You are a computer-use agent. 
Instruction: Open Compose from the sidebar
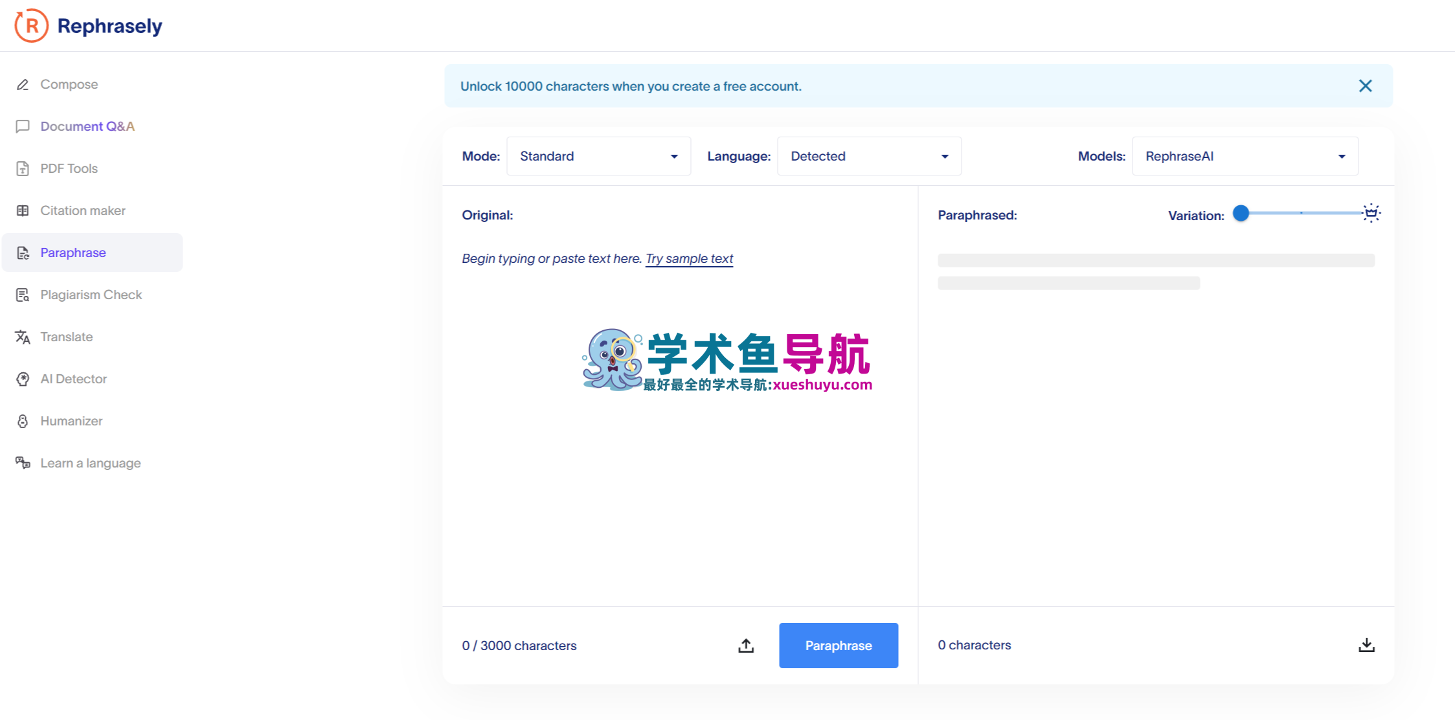(x=93, y=84)
